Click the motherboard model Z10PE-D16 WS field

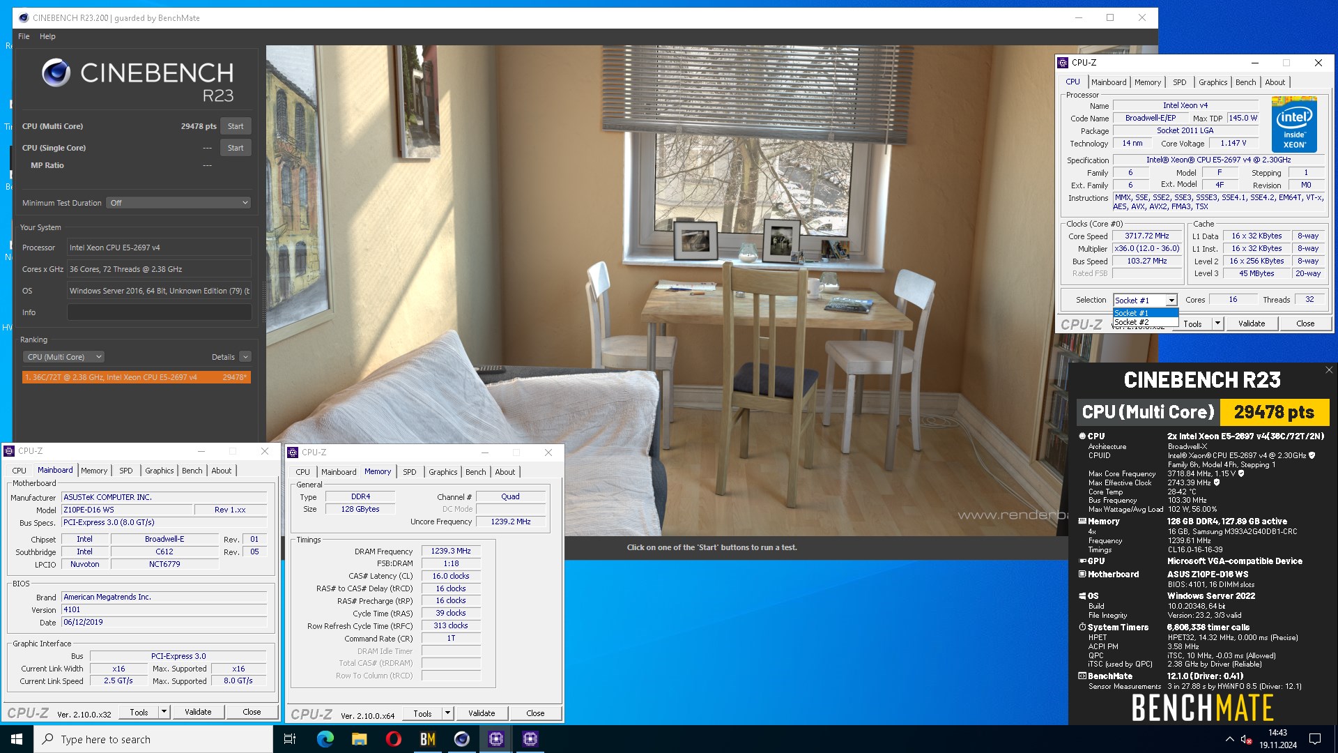pos(127,510)
